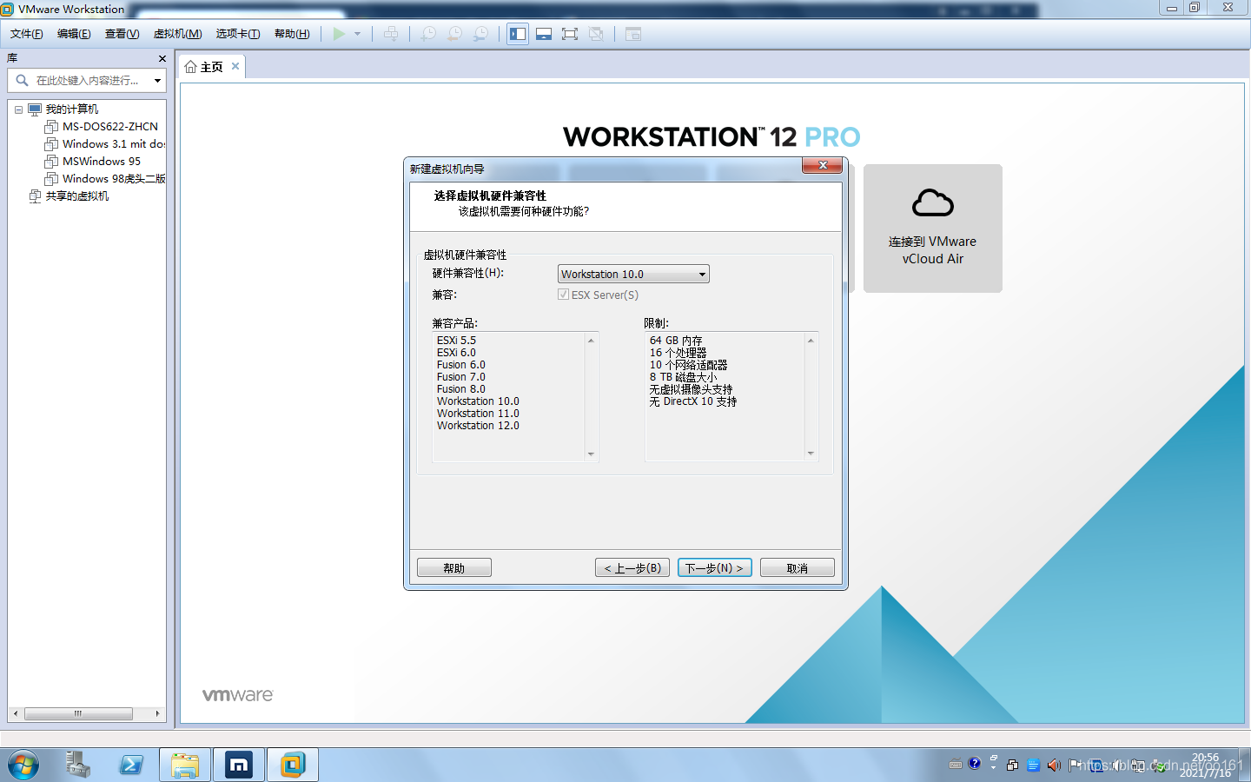Select the 共享的虚拟机 tree item

[77, 196]
